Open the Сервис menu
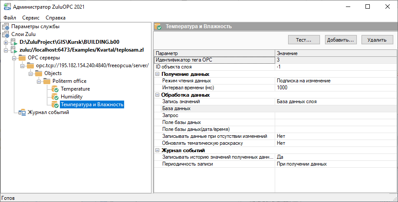The height and width of the screenshot is (202, 398). pyautogui.click(x=31, y=18)
